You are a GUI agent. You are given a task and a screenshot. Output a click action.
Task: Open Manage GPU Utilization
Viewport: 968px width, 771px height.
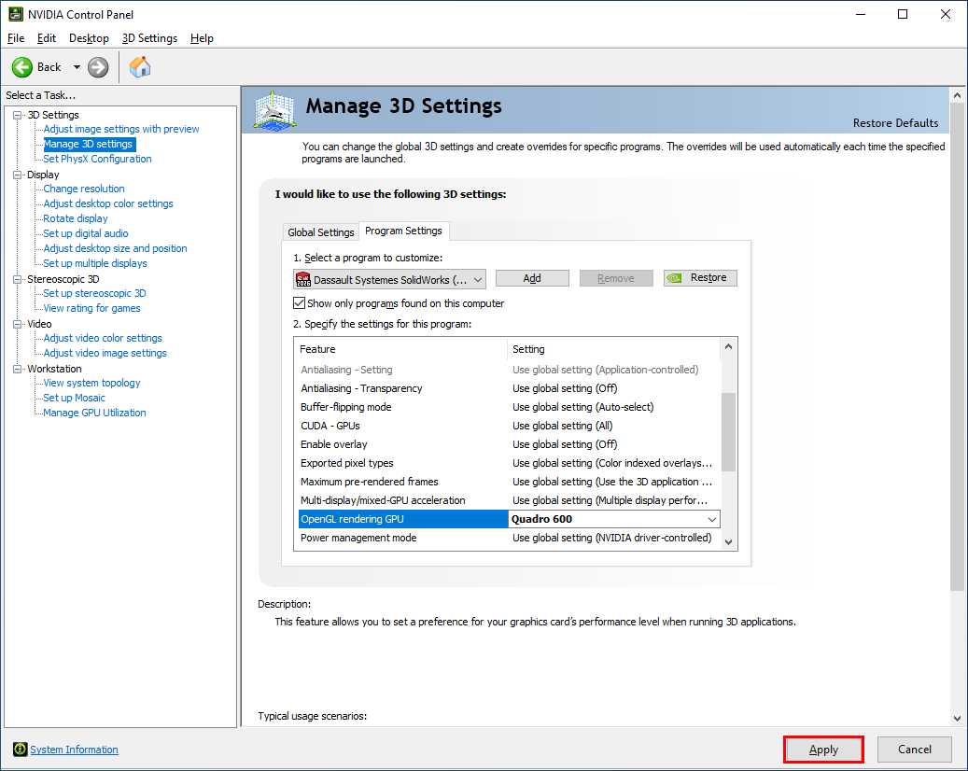pos(94,413)
